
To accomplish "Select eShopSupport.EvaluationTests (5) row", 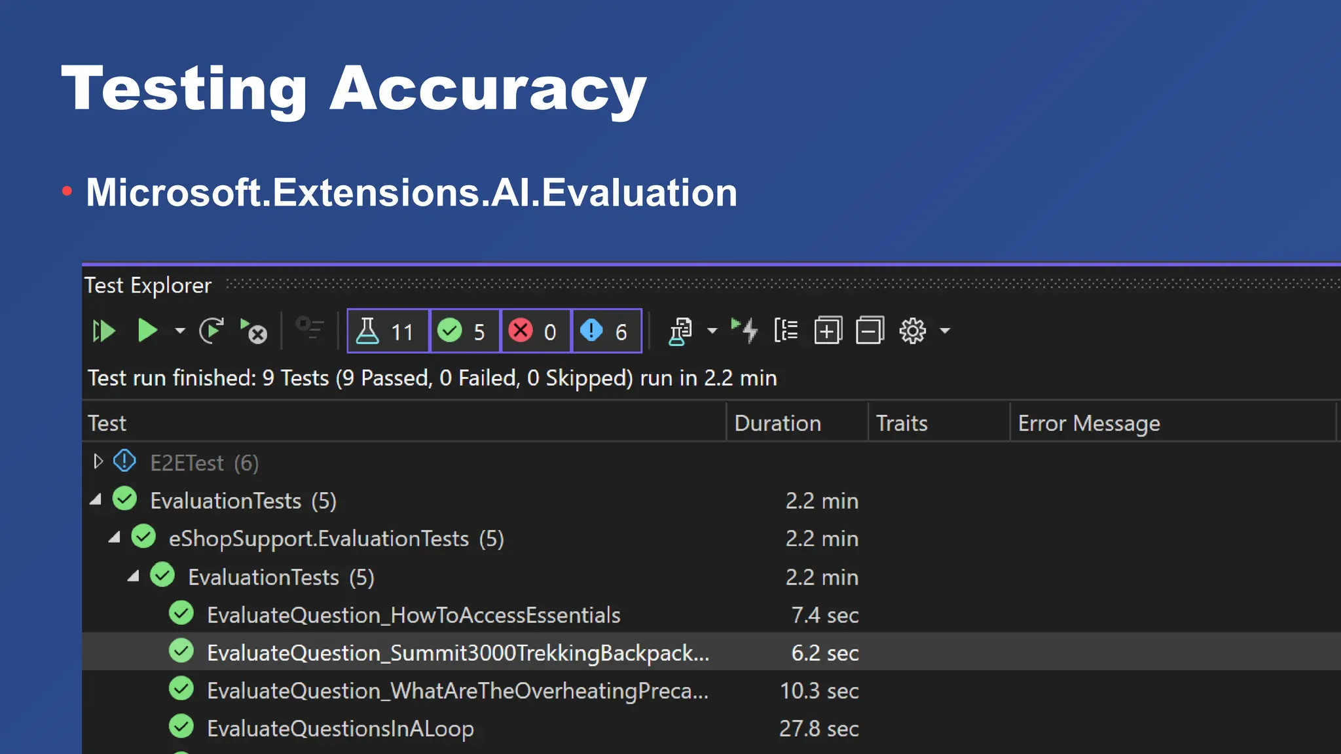I will tap(711, 539).
